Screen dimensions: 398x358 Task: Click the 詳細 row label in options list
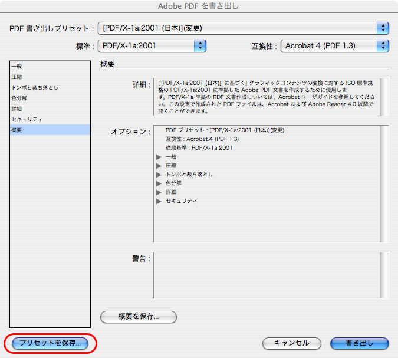tap(171, 192)
